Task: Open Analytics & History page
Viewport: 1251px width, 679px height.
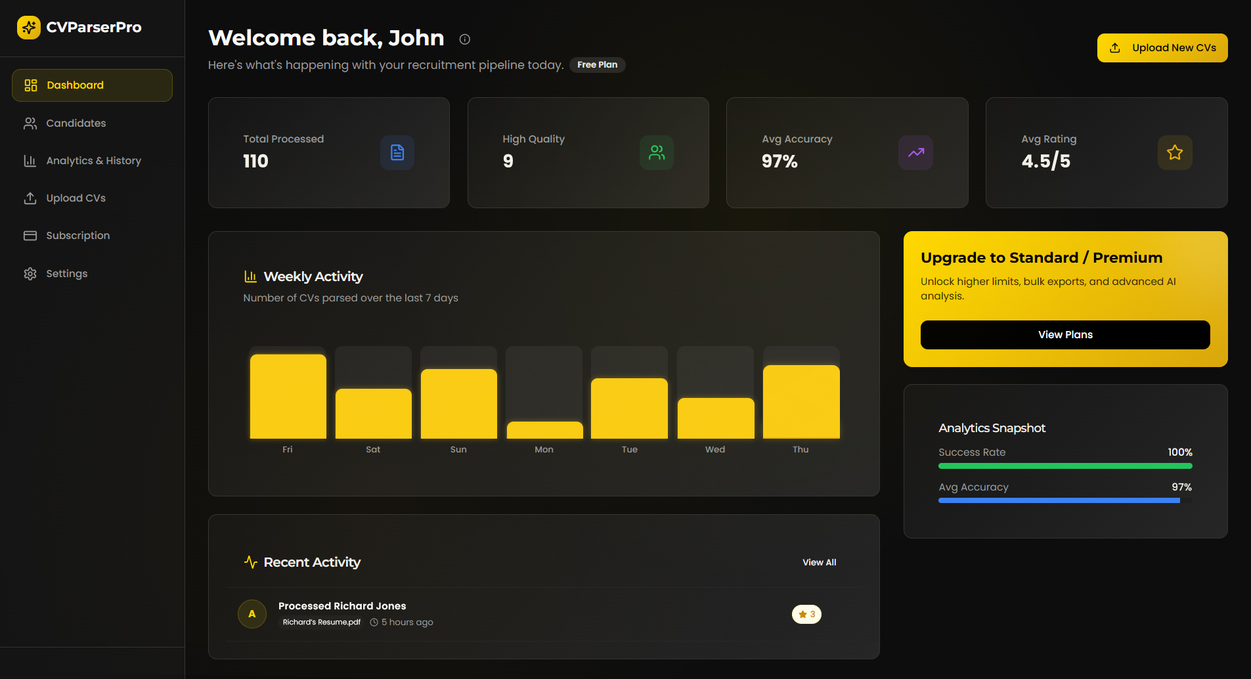Action: pyautogui.click(x=93, y=161)
